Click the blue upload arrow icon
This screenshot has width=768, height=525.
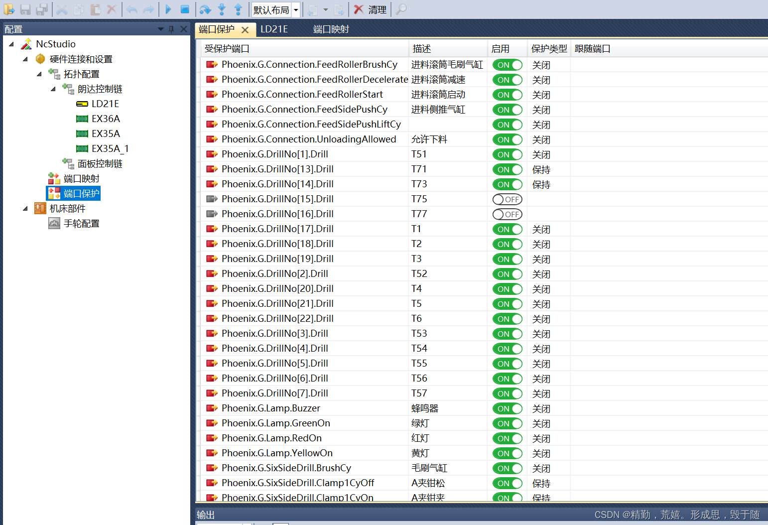238,9
